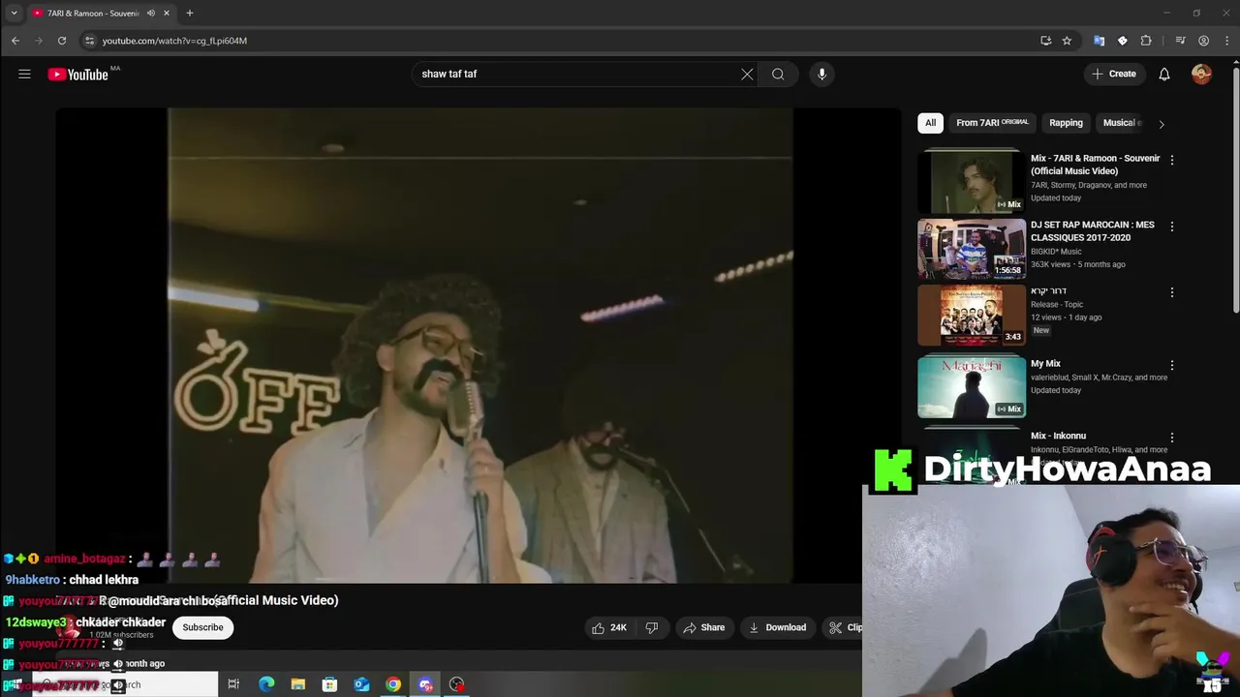The image size is (1240, 697).
Task: Open the tab search dropdown arrow
Action: pos(14,13)
